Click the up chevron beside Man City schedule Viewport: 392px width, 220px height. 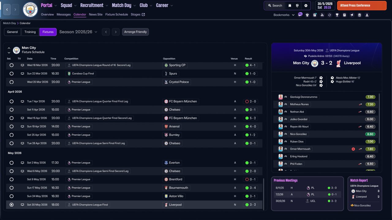pyautogui.click(x=9, y=48)
